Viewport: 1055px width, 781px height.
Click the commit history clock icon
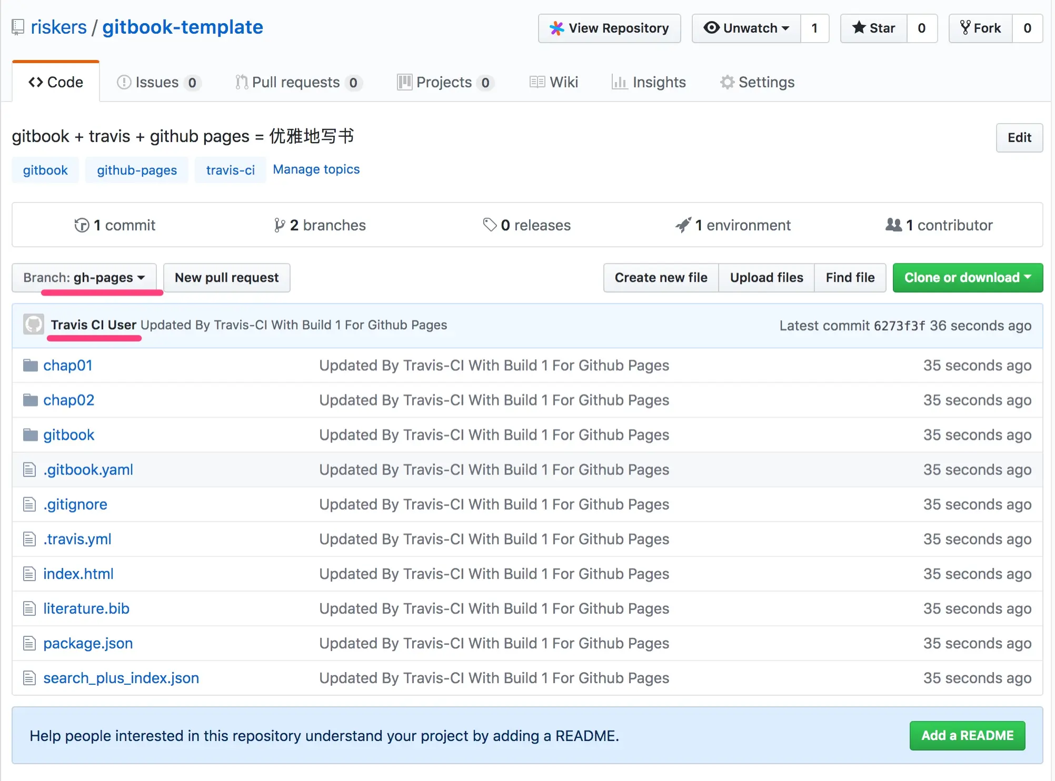(x=82, y=225)
